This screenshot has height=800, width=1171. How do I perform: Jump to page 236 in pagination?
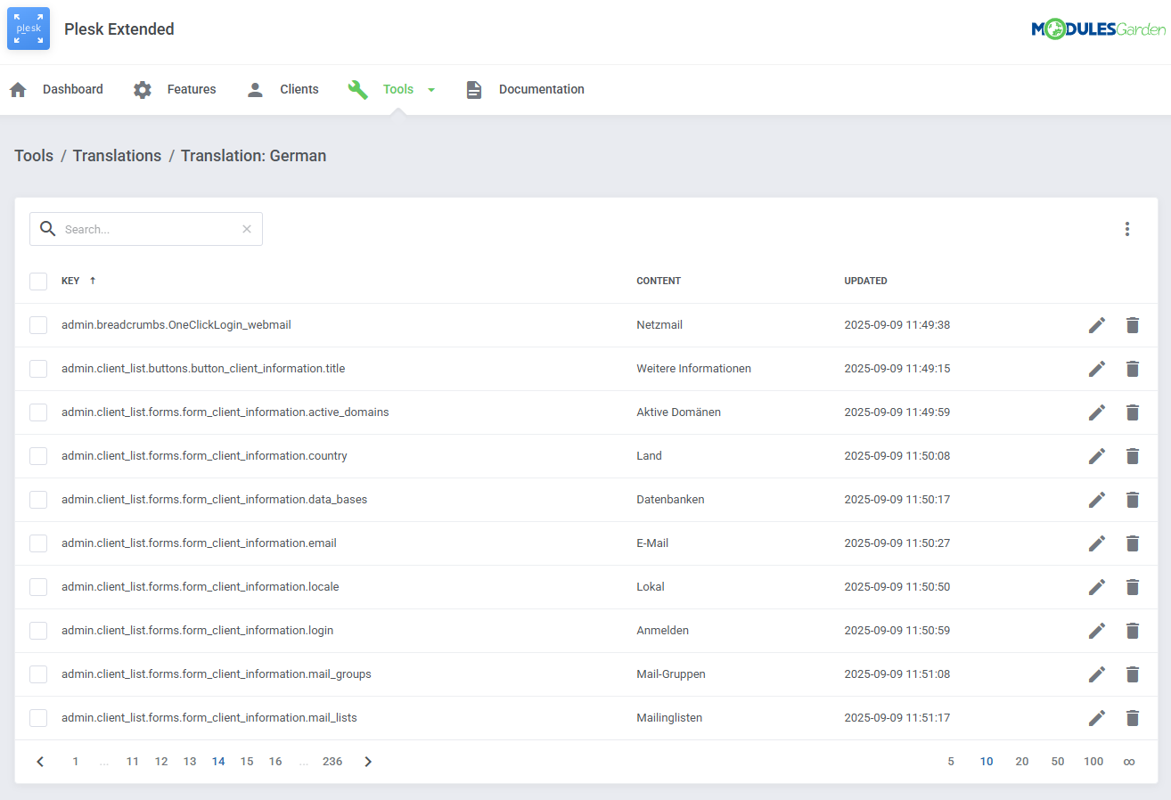click(332, 761)
